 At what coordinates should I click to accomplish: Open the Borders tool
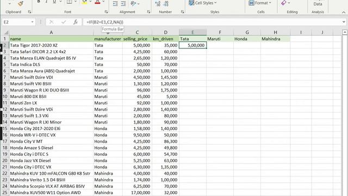point(70,2)
